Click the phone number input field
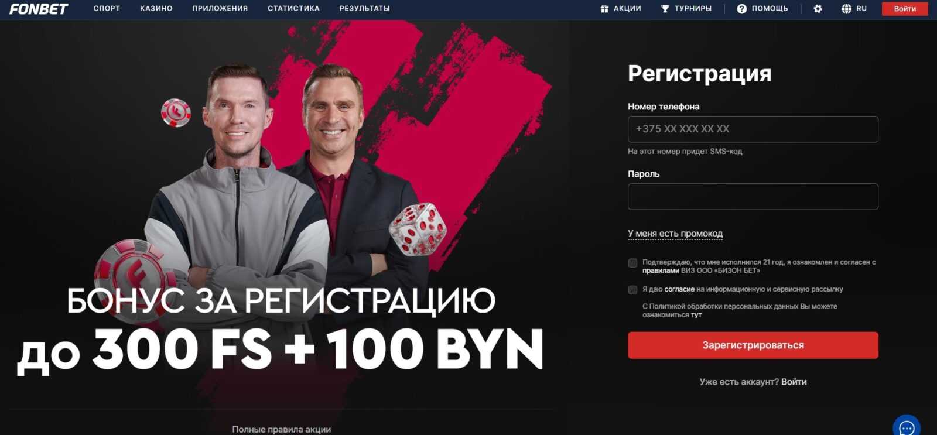The image size is (937, 435). 753,129
